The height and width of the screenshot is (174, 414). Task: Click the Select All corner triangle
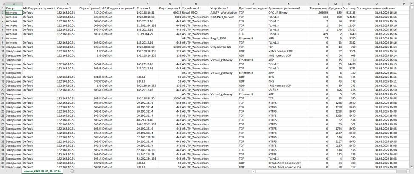pos(2,3)
